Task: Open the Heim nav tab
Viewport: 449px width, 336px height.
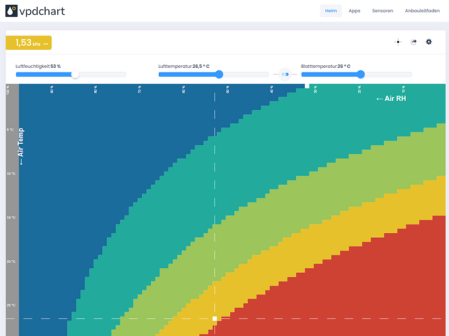Action: [331, 11]
